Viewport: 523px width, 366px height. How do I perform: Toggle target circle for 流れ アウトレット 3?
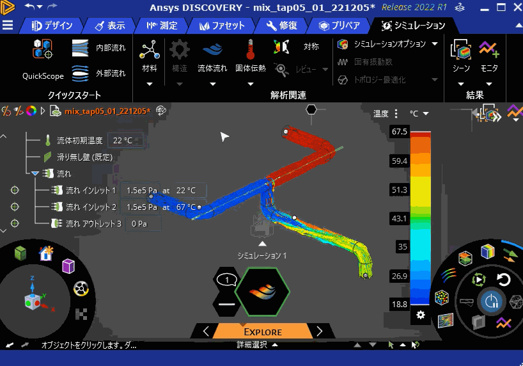tap(15, 223)
